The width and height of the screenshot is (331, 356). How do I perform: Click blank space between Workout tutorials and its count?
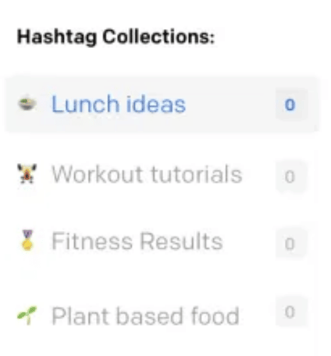(259, 175)
